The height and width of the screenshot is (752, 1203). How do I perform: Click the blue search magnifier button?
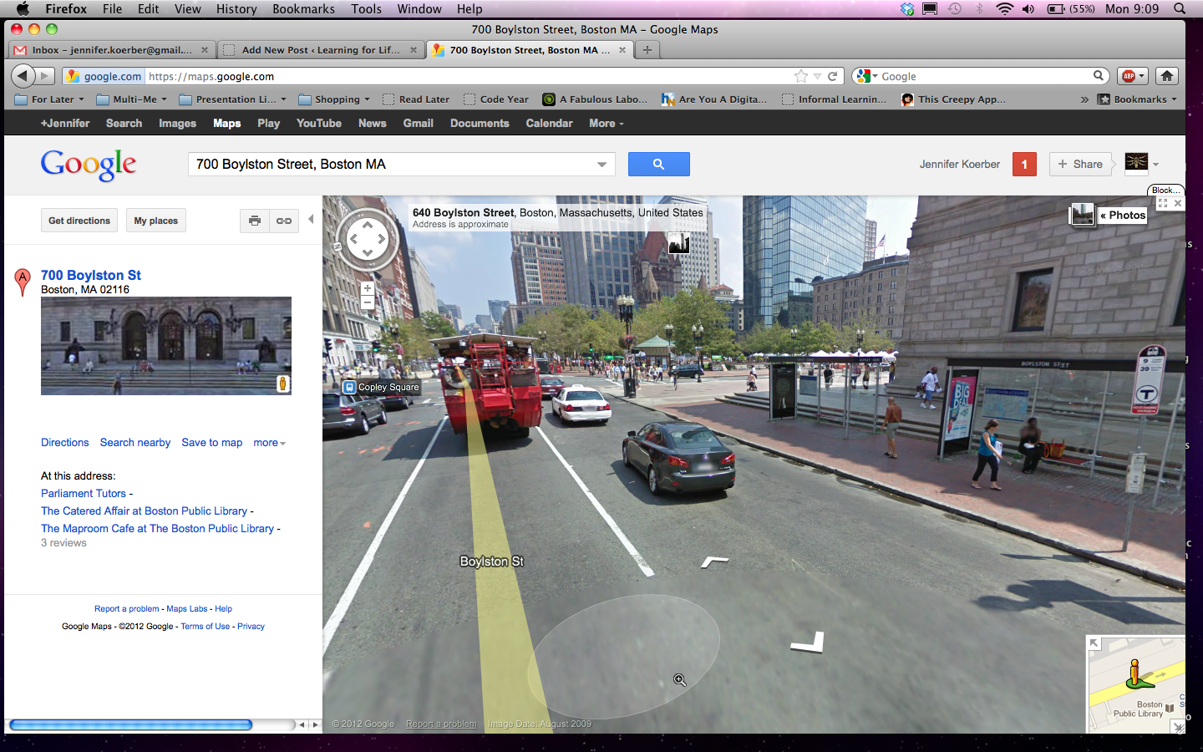[x=658, y=164]
